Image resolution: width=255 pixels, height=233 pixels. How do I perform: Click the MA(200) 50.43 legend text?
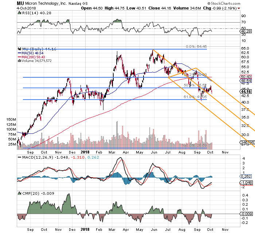point(34,57)
